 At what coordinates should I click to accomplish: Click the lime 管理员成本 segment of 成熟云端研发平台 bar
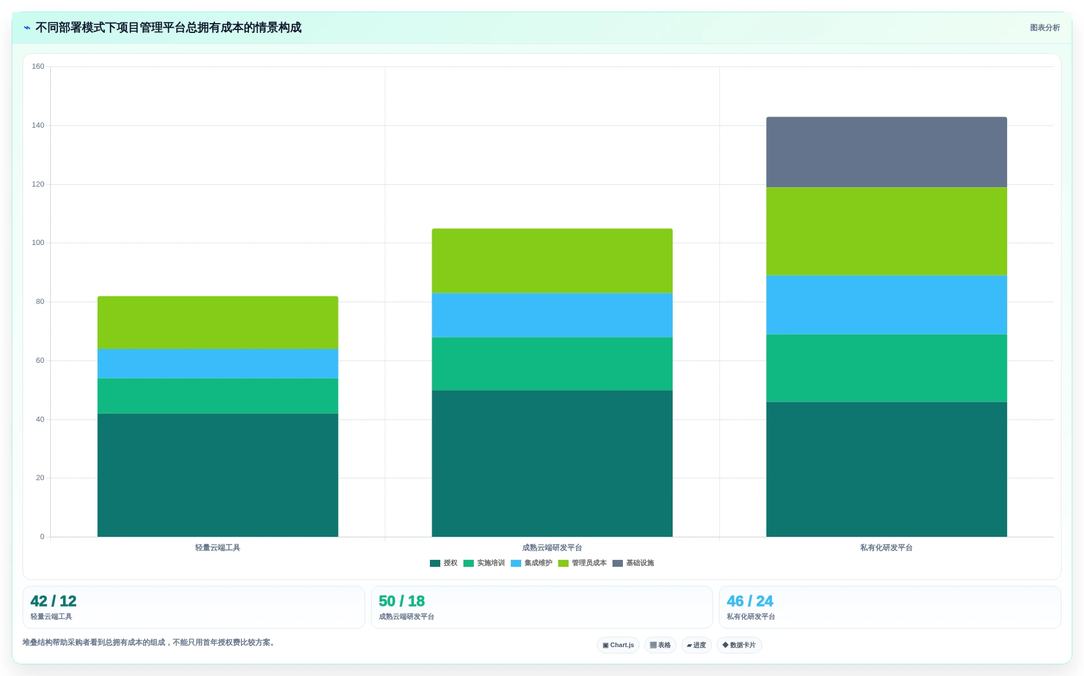(552, 261)
